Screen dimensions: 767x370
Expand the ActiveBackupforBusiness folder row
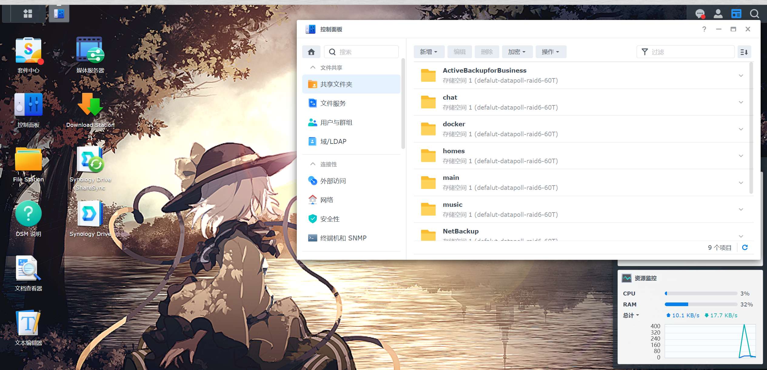[741, 76]
